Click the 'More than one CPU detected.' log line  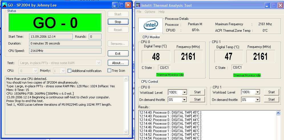tap(27, 79)
